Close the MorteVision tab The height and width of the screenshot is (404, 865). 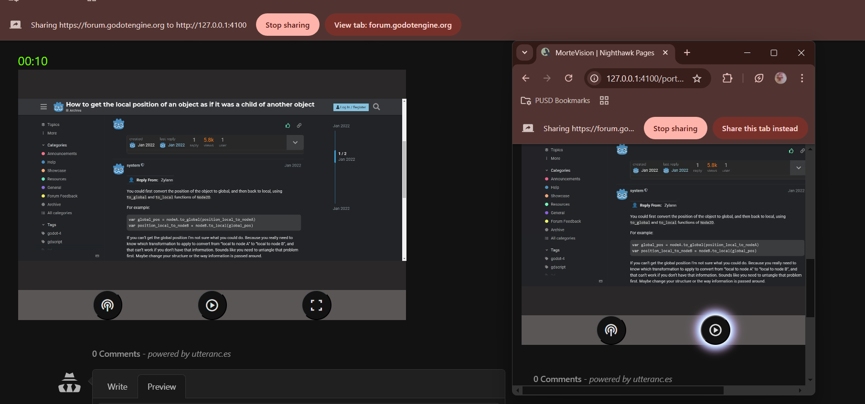[x=665, y=53]
